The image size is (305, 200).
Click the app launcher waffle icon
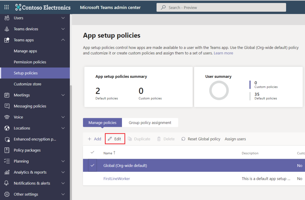[6, 7]
